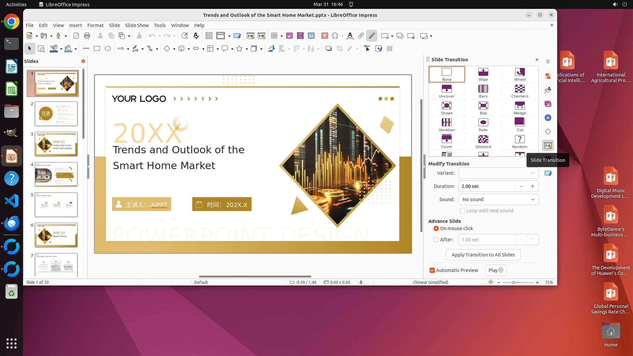Expand the Variant combo box
Screen dimensions: 633x356
tap(498, 173)
